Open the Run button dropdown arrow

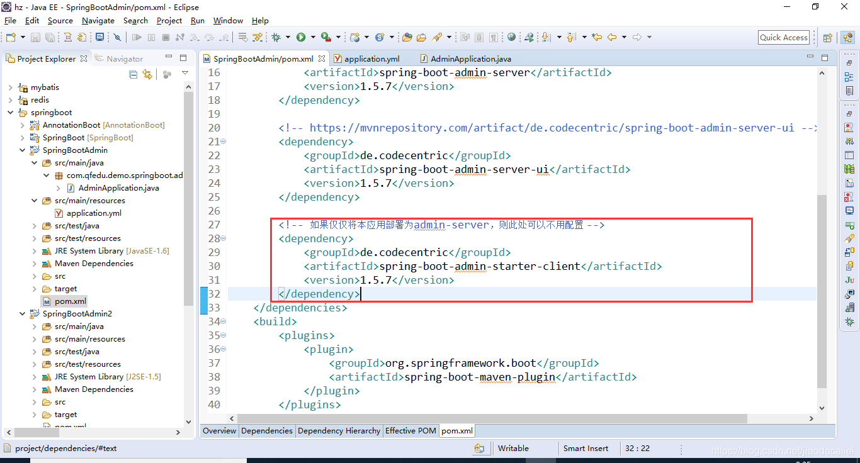coord(312,38)
